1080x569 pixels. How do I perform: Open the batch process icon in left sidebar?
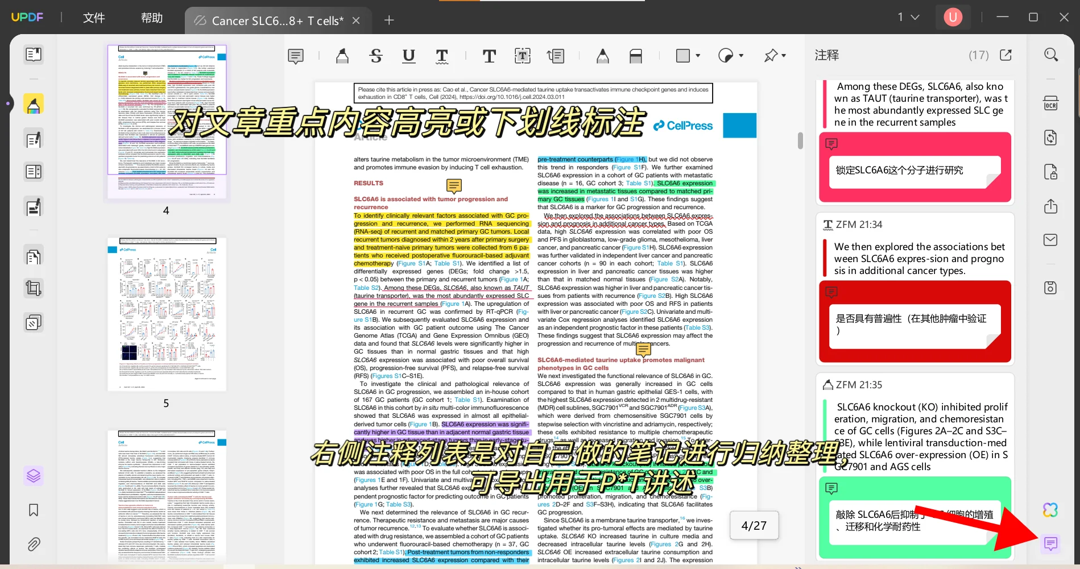[34, 323]
